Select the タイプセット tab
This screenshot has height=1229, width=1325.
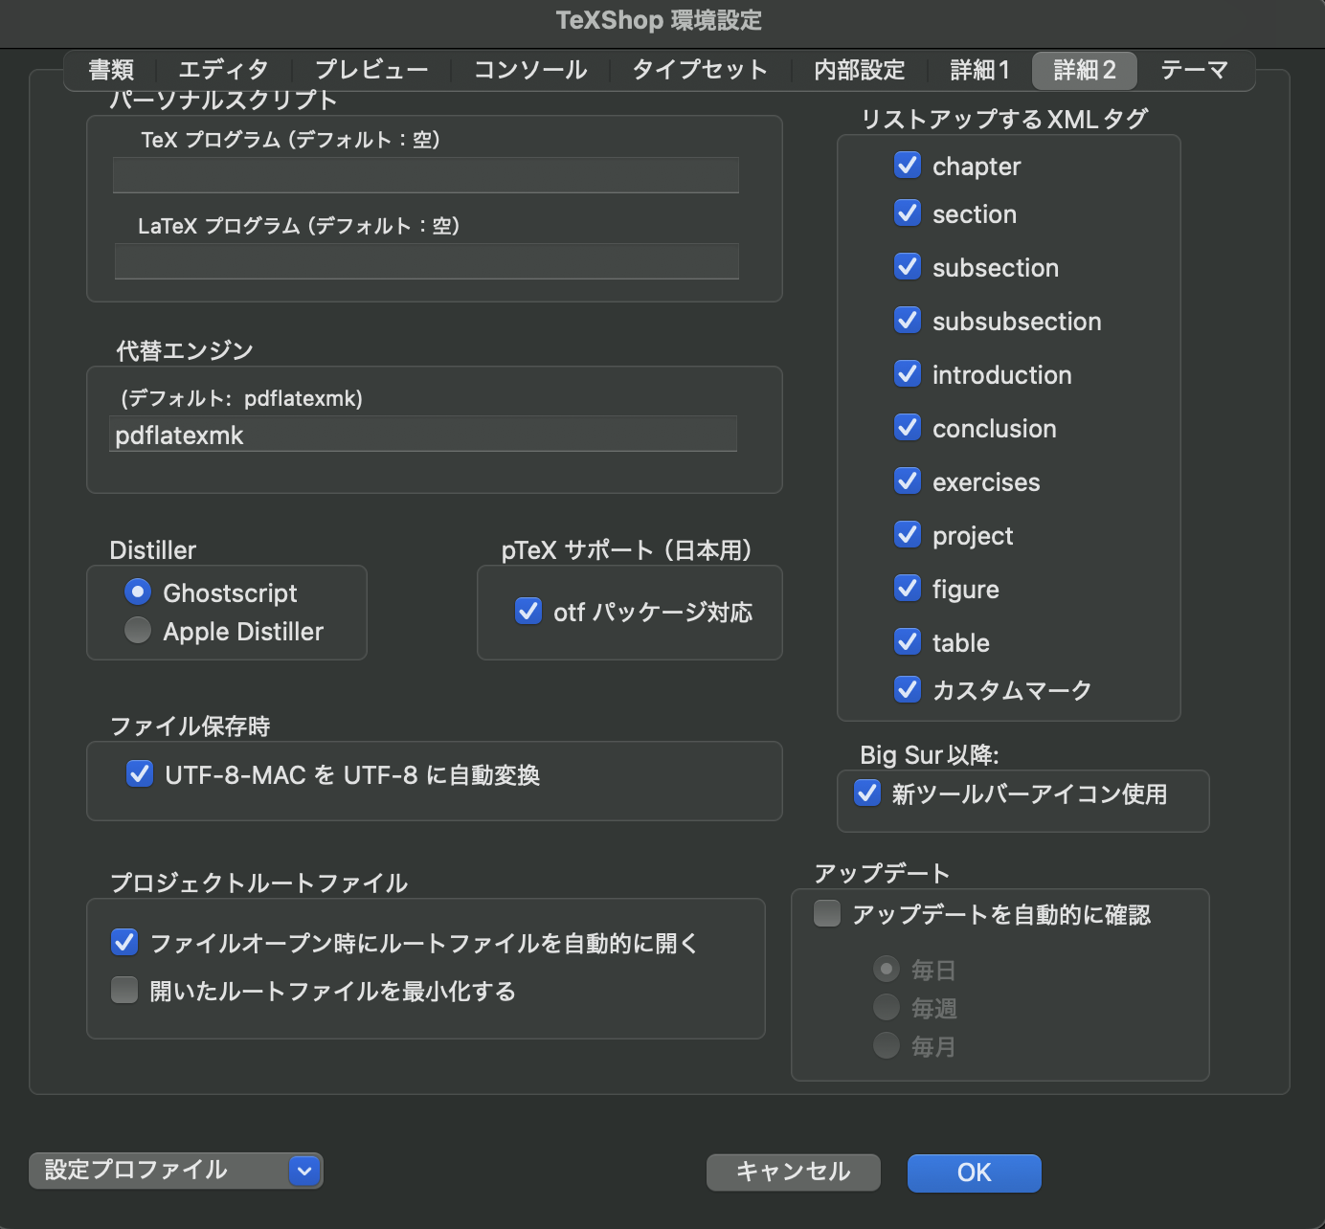click(x=700, y=70)
